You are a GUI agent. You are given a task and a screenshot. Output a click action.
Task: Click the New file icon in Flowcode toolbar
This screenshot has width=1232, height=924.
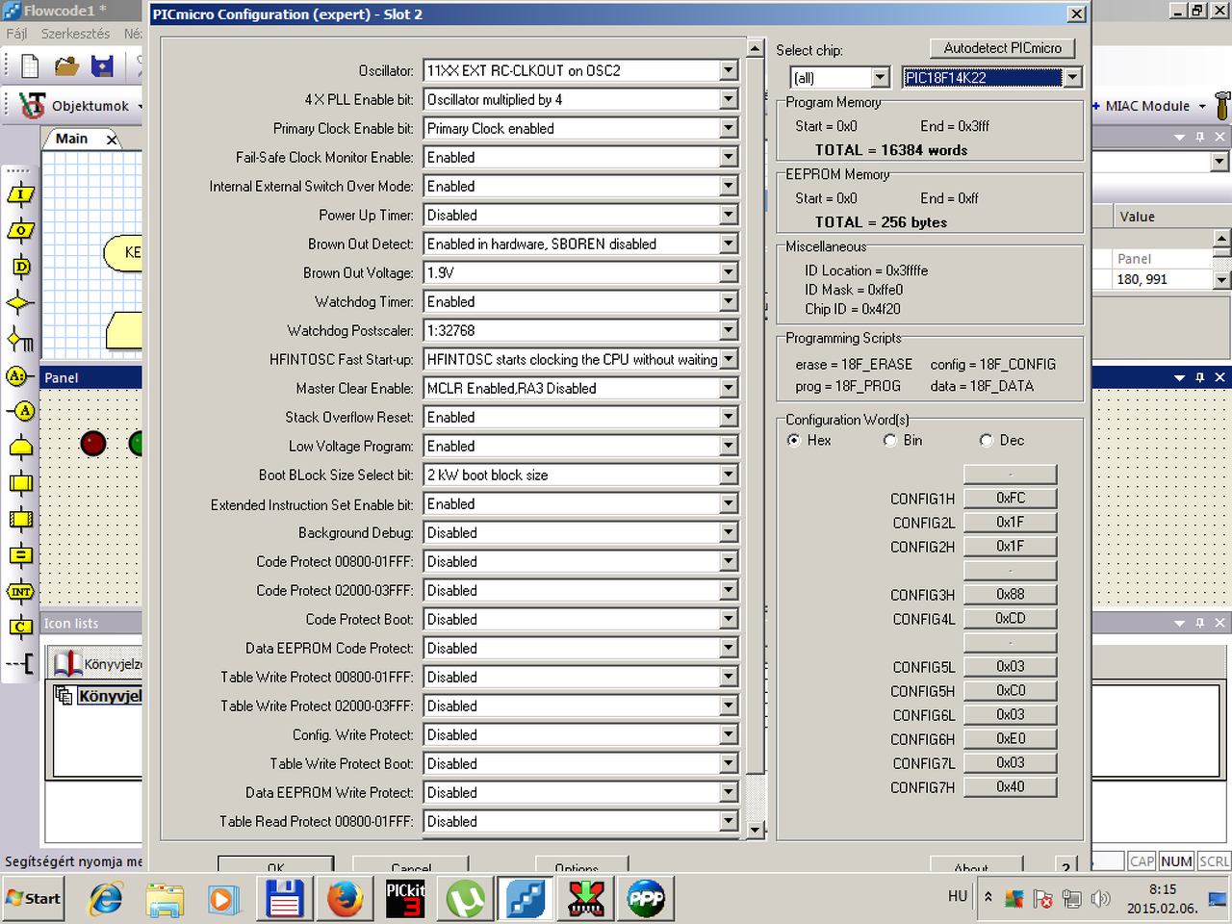(30, 65)
